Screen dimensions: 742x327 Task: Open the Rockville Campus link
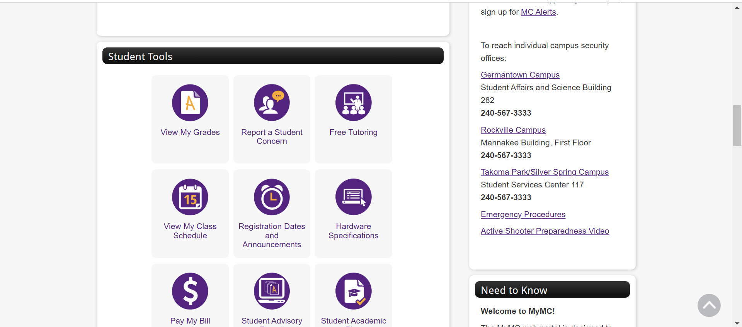coord(513,130)
